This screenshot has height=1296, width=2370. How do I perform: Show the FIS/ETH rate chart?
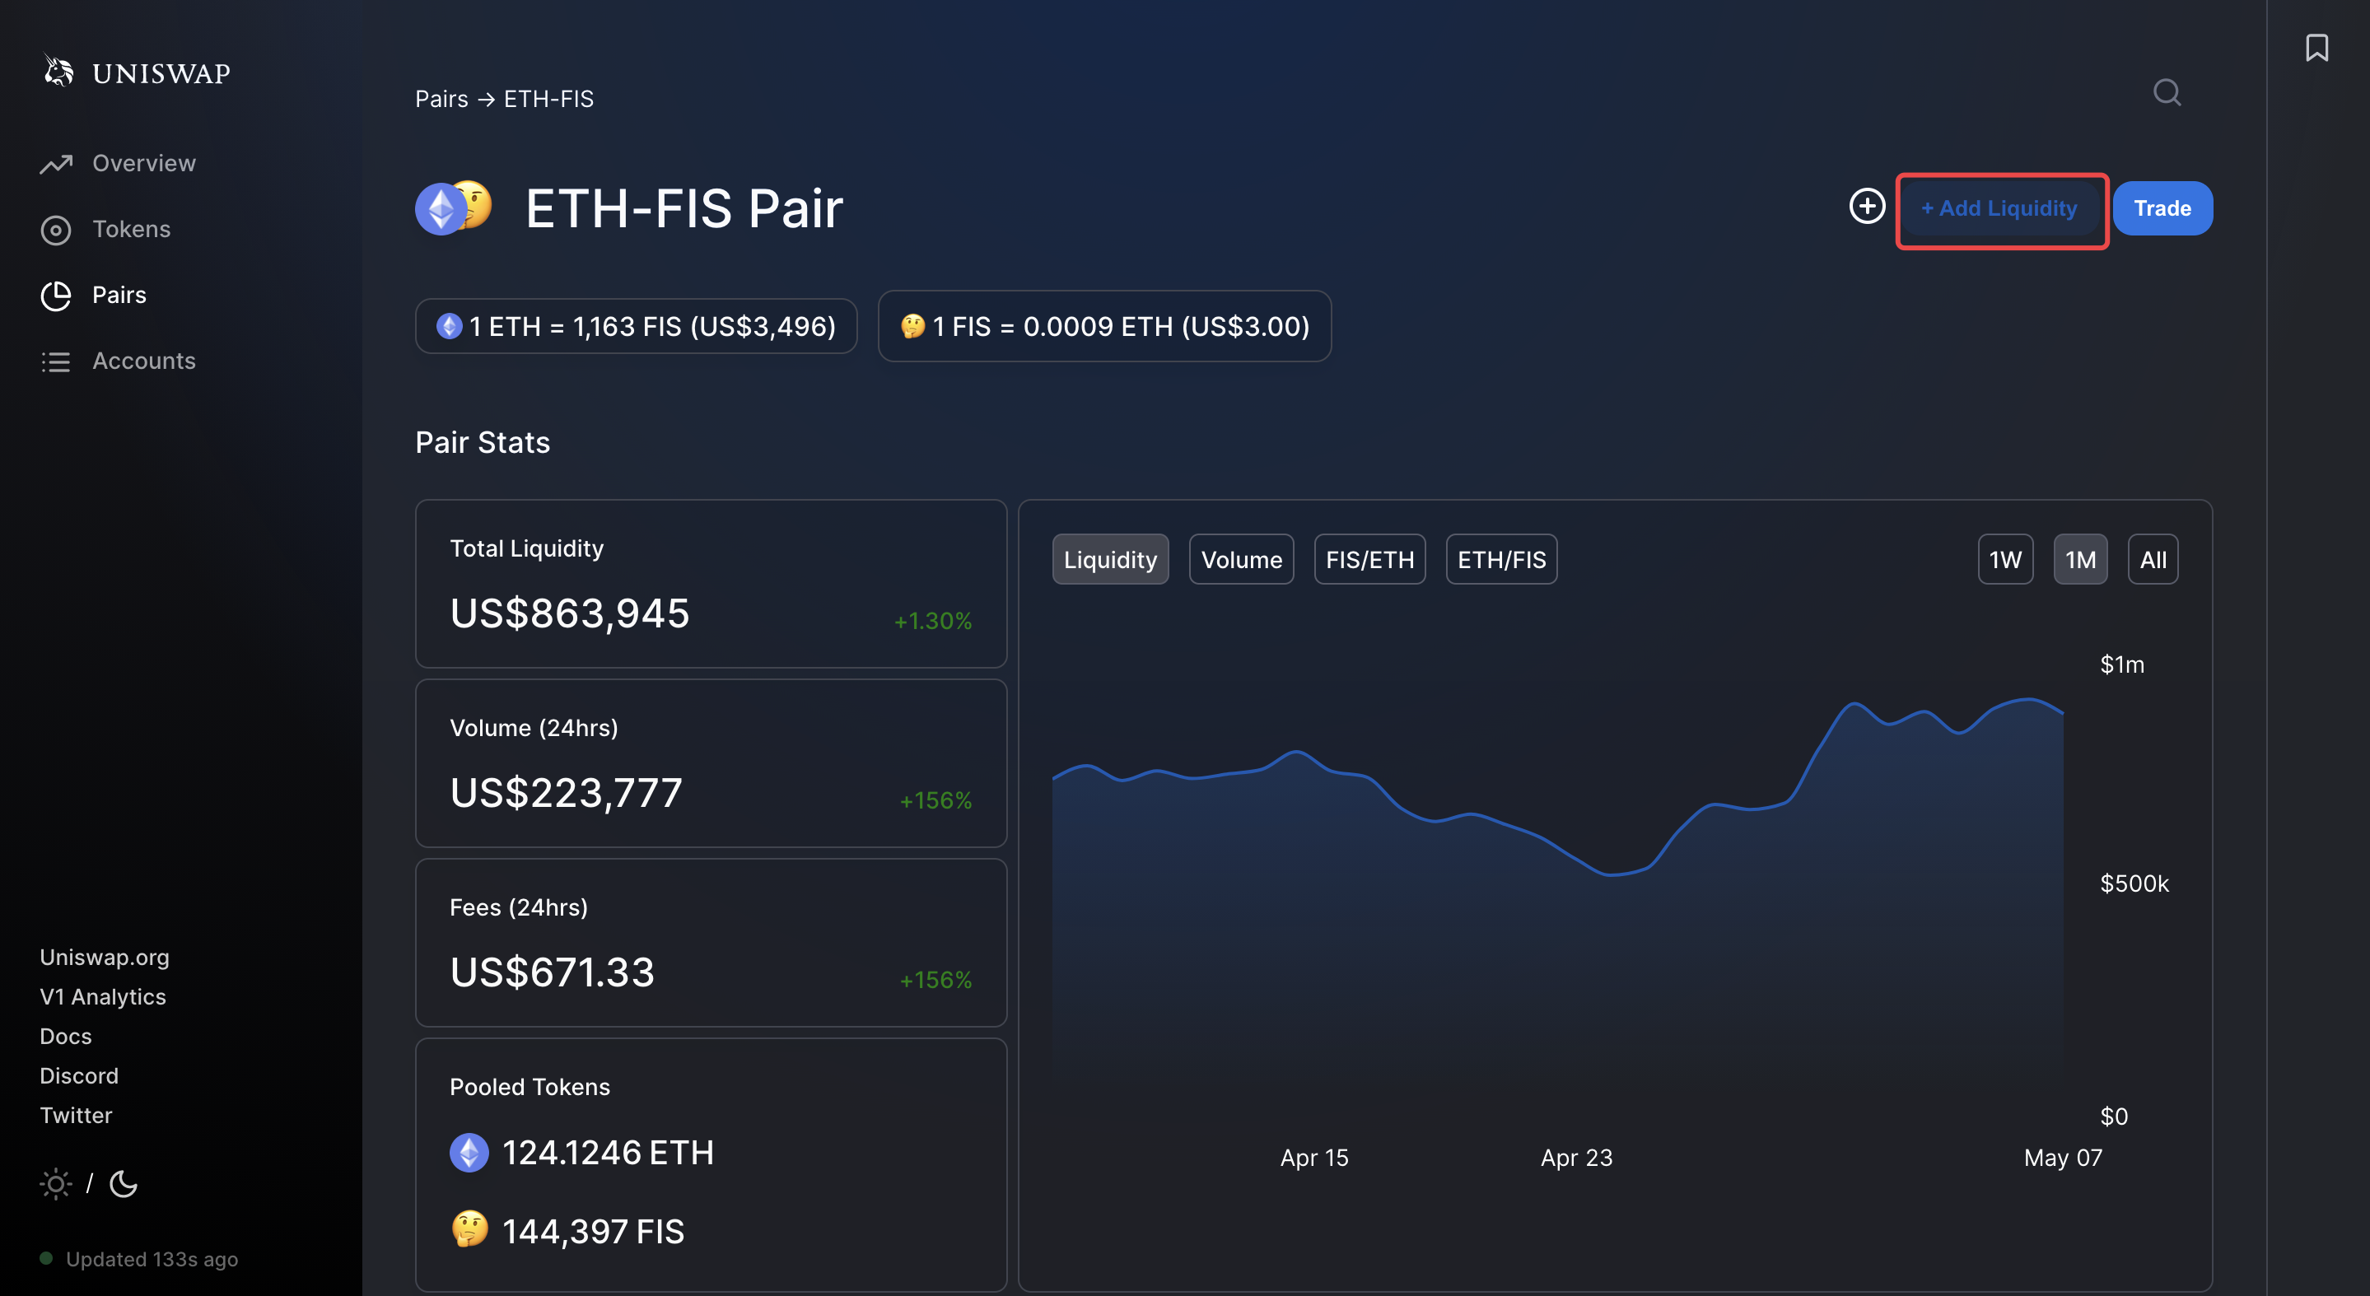(x=1369, y=559)
